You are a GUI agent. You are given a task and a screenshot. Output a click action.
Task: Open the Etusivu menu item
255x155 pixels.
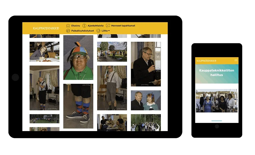75,26
